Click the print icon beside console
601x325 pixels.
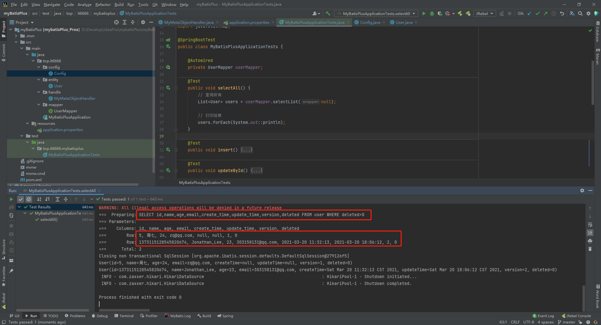point(590,241)
